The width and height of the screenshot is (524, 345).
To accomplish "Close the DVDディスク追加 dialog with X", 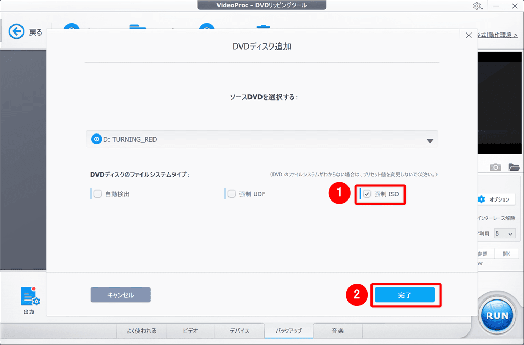I will 469,35.
